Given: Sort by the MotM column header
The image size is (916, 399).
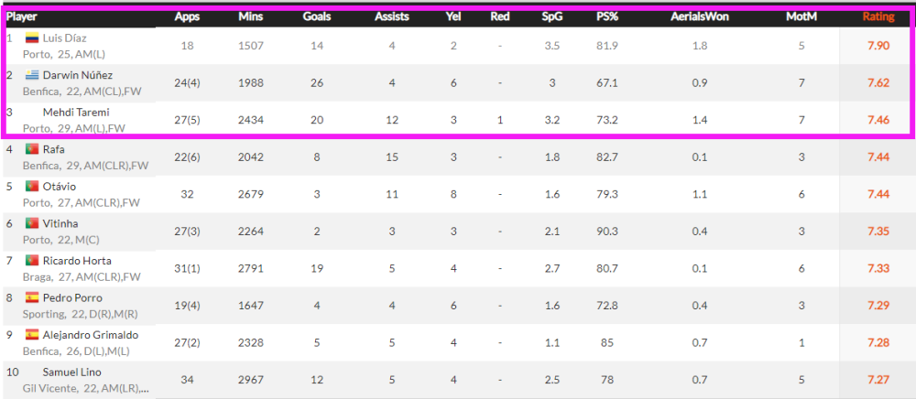Looking at the screenshot, I should [801, 16].
